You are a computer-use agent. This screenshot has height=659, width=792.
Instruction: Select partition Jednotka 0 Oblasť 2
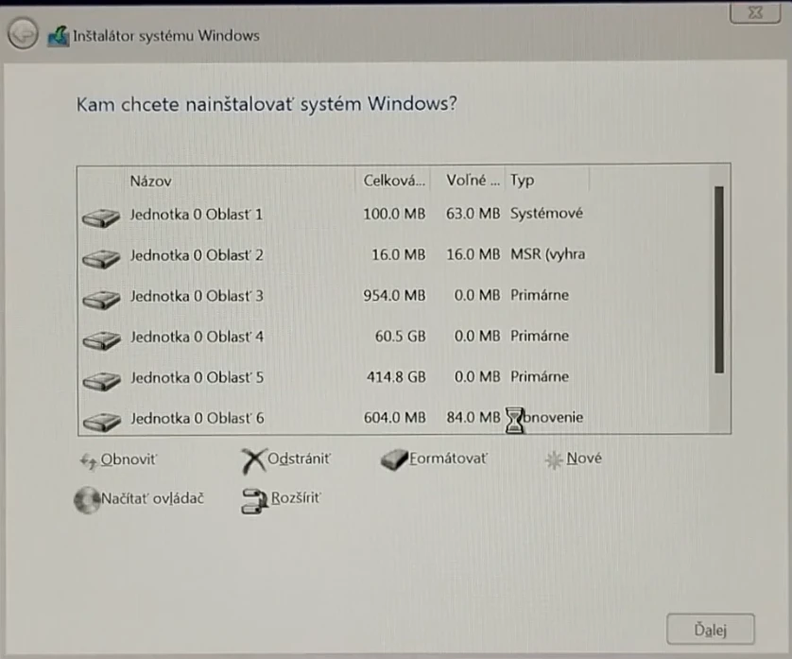[197, 255]
